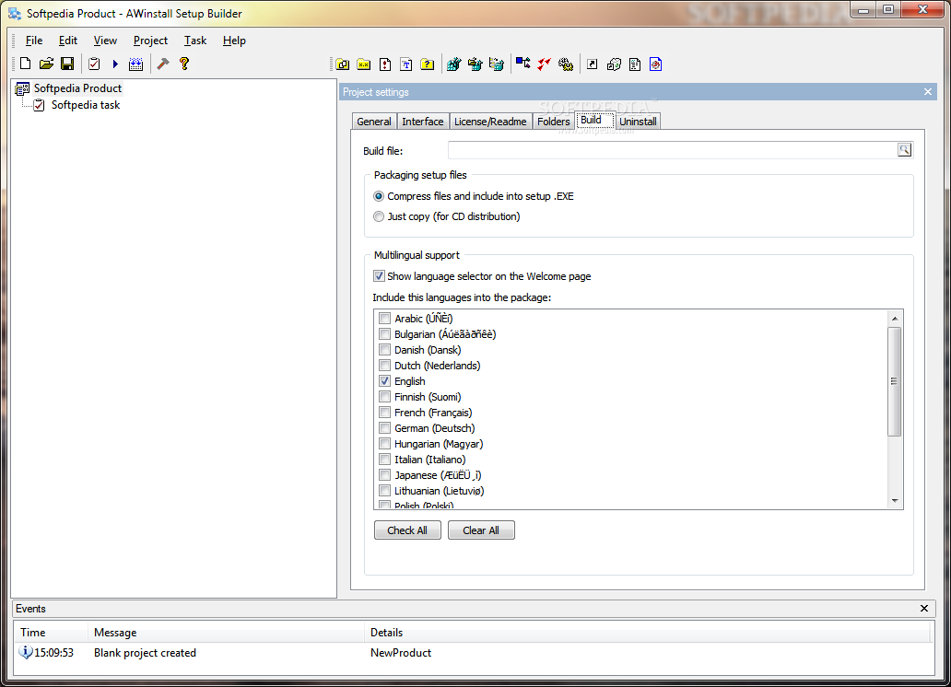Check the French (Français) checkbox

384,413
